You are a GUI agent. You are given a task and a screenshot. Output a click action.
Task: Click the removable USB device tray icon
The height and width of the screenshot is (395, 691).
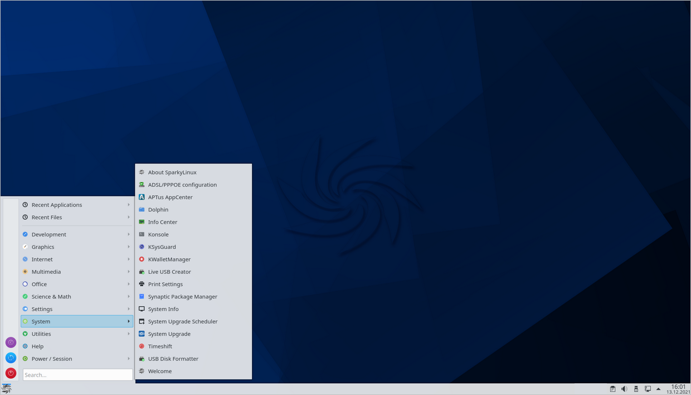(x=636, y=389)
